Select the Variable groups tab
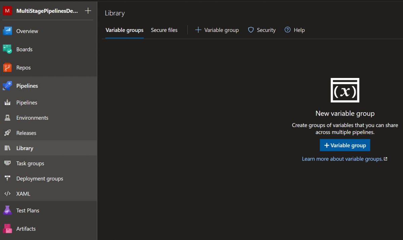 tap(124, 30)
